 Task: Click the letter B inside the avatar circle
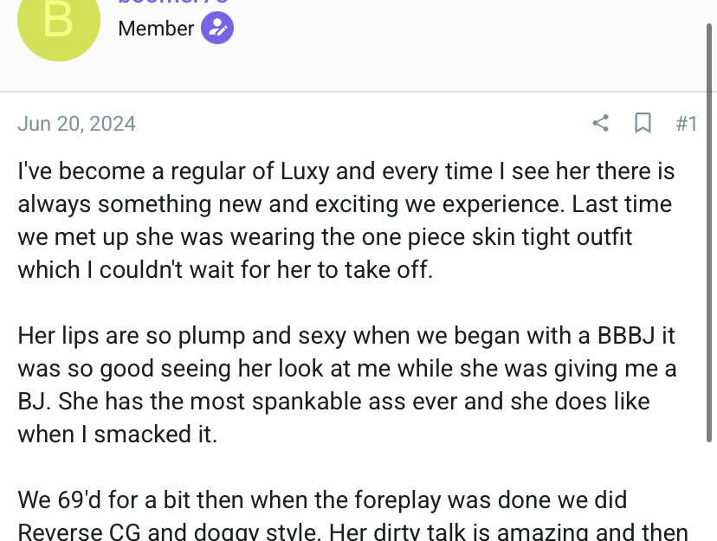[x=58, y=20]
